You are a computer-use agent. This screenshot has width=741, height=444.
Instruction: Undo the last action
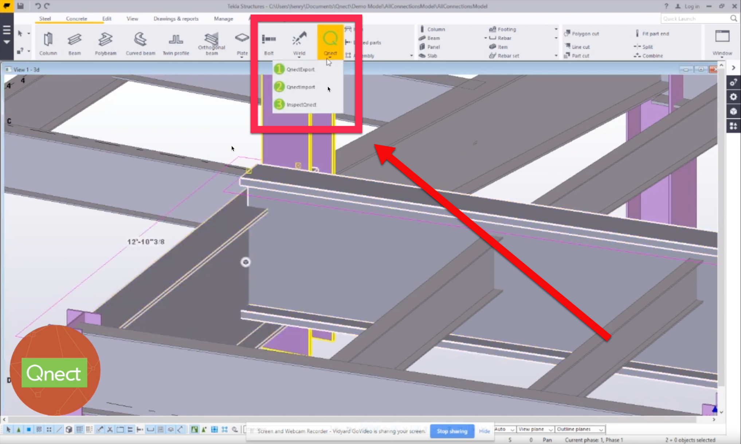tap(38, 6)
